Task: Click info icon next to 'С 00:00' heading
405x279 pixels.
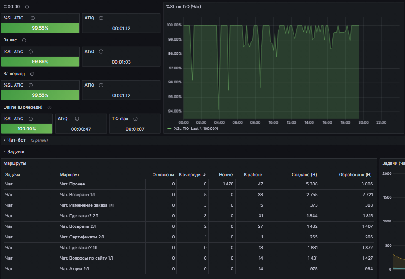Action: pyautogui.click(x=27, y=7)
